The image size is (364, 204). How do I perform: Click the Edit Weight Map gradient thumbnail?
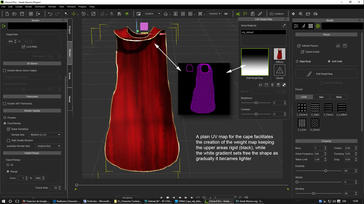255,62
